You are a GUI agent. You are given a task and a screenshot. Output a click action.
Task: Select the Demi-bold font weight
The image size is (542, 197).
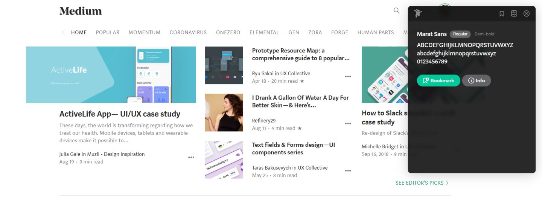(484, 34)
